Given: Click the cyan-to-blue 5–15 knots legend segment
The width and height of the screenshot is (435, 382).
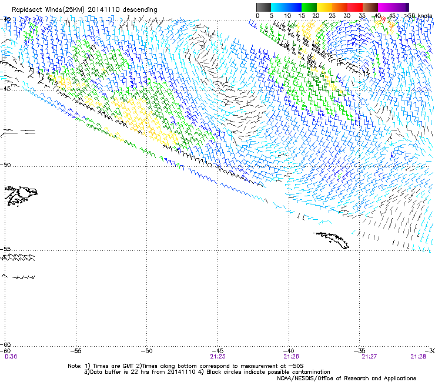Looking at the screenshot, I should (x=286, y=7).
